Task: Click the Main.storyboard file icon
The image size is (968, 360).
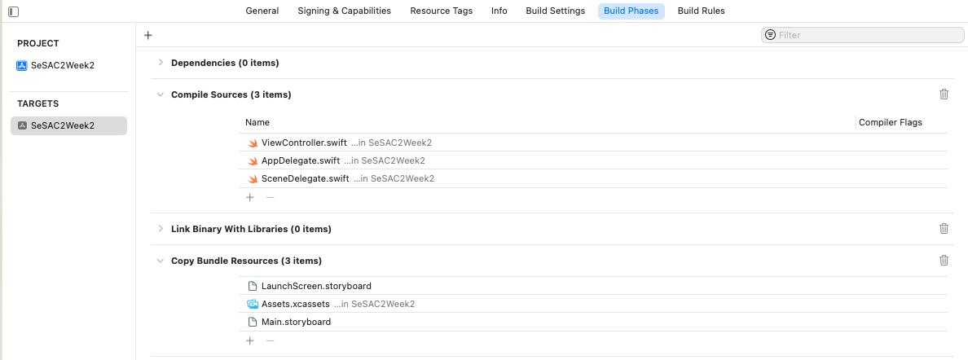Action: tap(252, 322)
